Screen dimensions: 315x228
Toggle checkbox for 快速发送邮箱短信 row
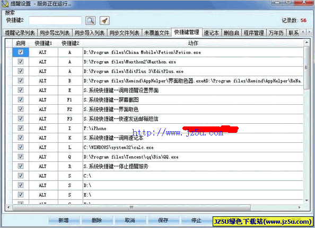pyautogui.click(x=21, y=118)
